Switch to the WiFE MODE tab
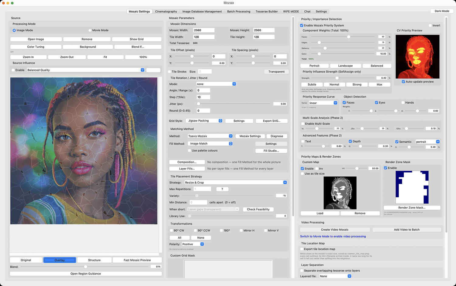 (x=291, y=12)
